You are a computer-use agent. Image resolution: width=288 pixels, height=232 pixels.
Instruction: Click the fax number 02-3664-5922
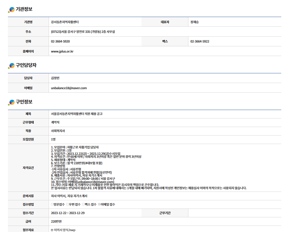200,42
